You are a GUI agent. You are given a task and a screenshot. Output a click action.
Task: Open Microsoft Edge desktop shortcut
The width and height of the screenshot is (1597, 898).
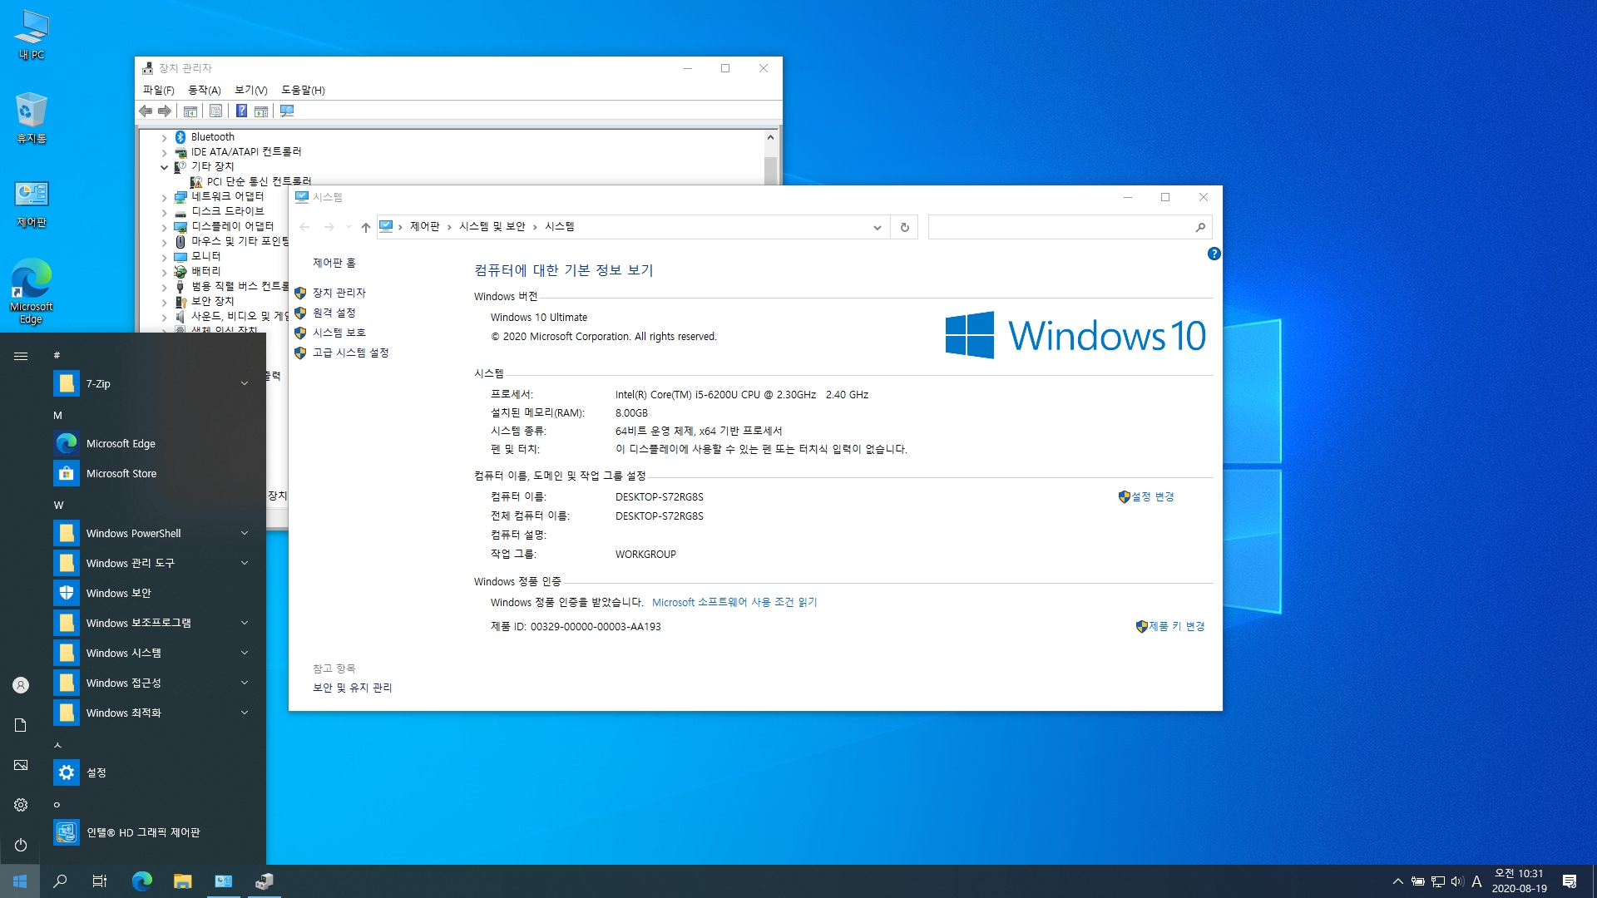(32, 291)
